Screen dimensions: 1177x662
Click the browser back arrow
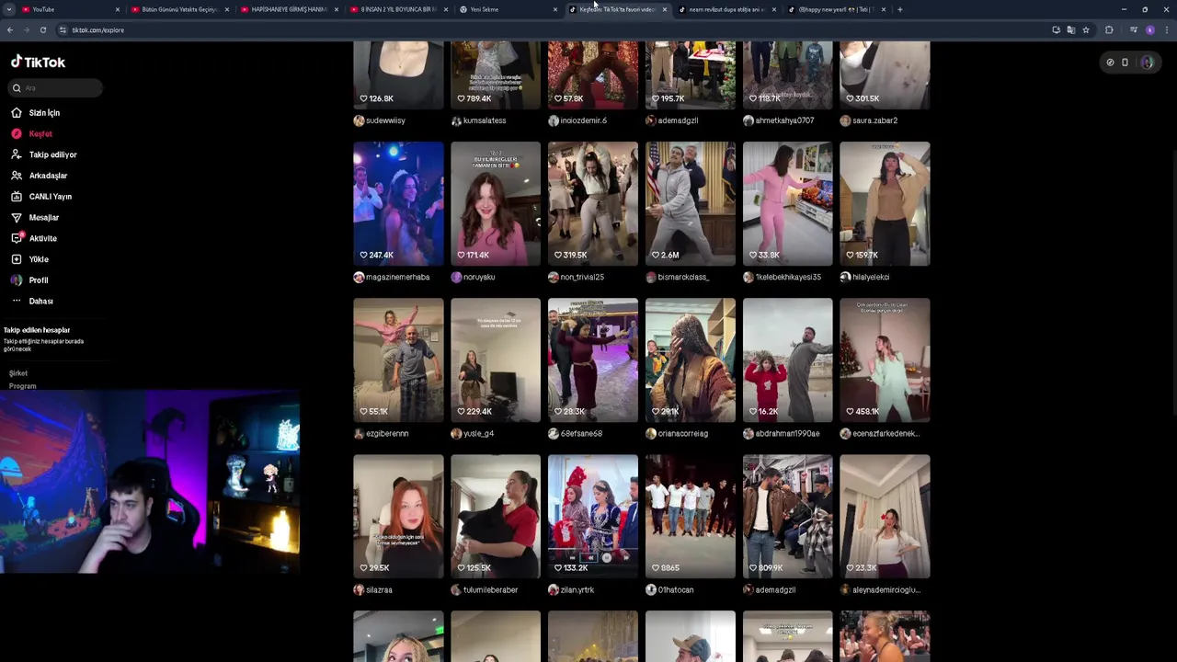(x=9, y=30)
